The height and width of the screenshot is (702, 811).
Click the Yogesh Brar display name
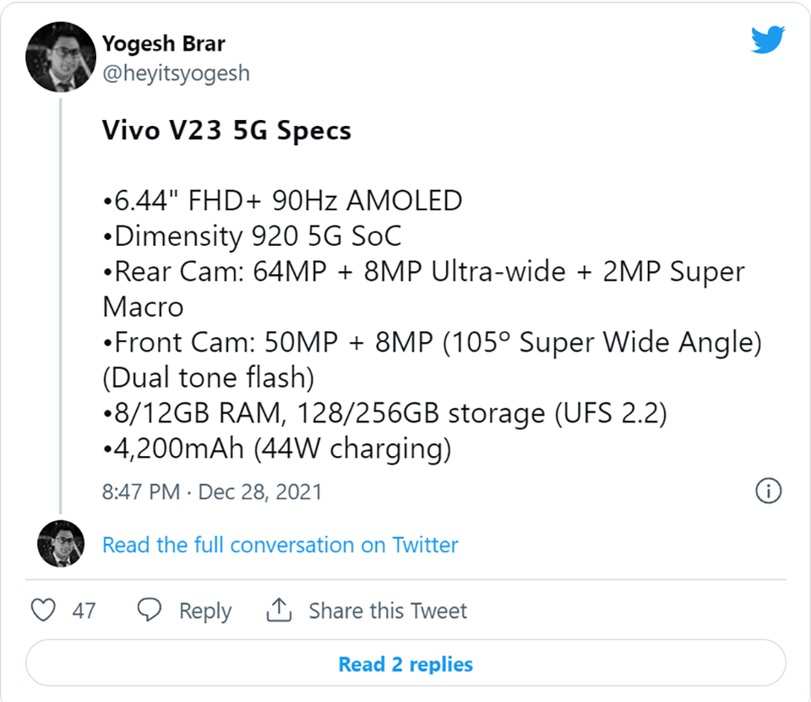tap(164, 43)
